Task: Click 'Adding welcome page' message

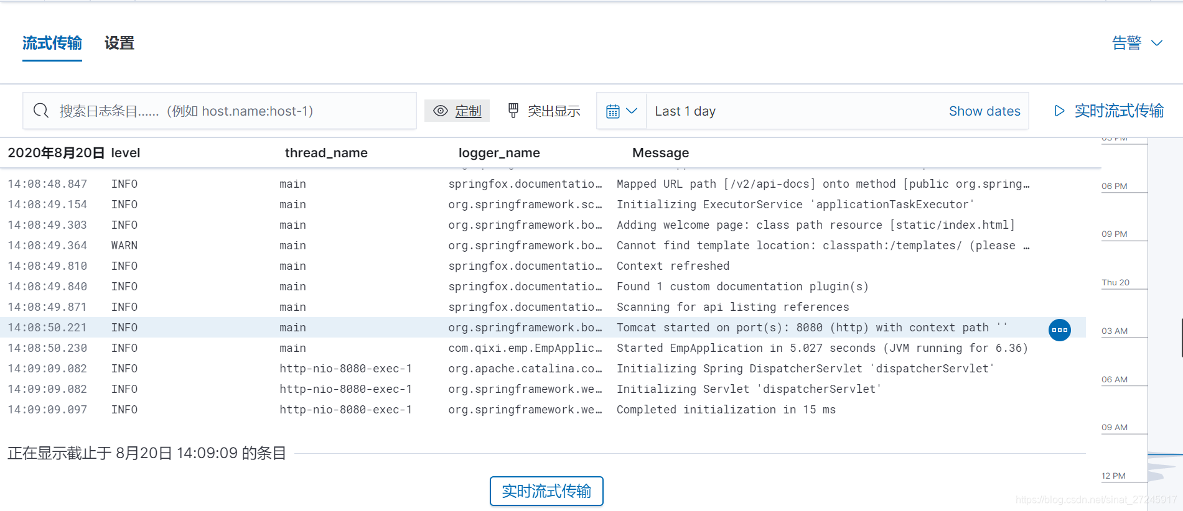Action: (816, 225)
